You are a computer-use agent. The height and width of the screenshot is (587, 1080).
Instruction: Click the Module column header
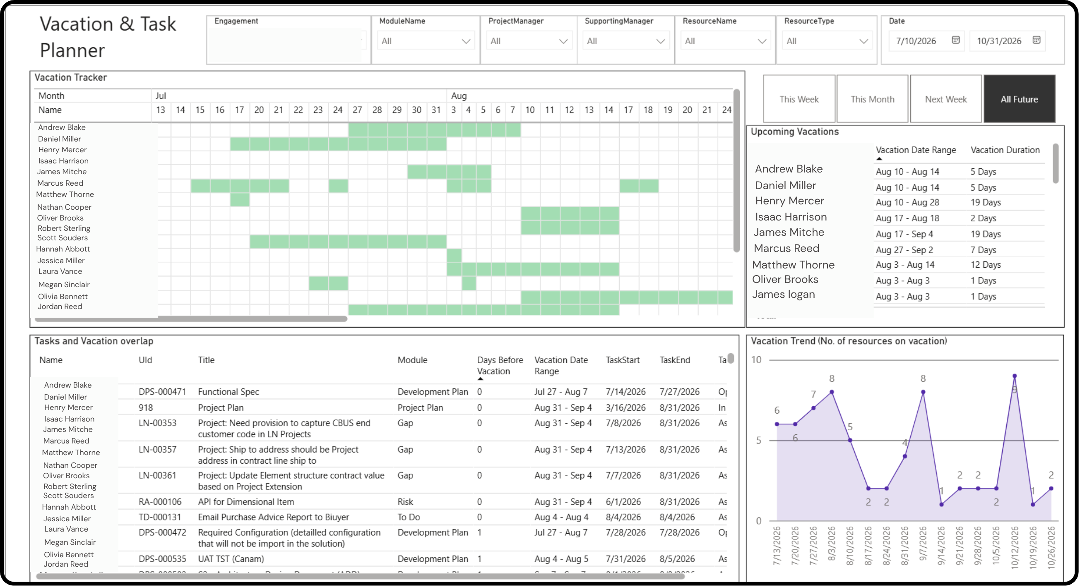[413, 360]
